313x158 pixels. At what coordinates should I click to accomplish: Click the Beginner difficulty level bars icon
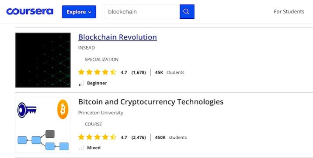pyautogui.click(x=81, y=83)
